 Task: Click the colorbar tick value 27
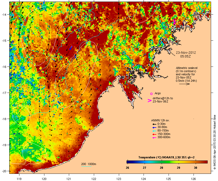pyautogui.click(x=144, y=168)
